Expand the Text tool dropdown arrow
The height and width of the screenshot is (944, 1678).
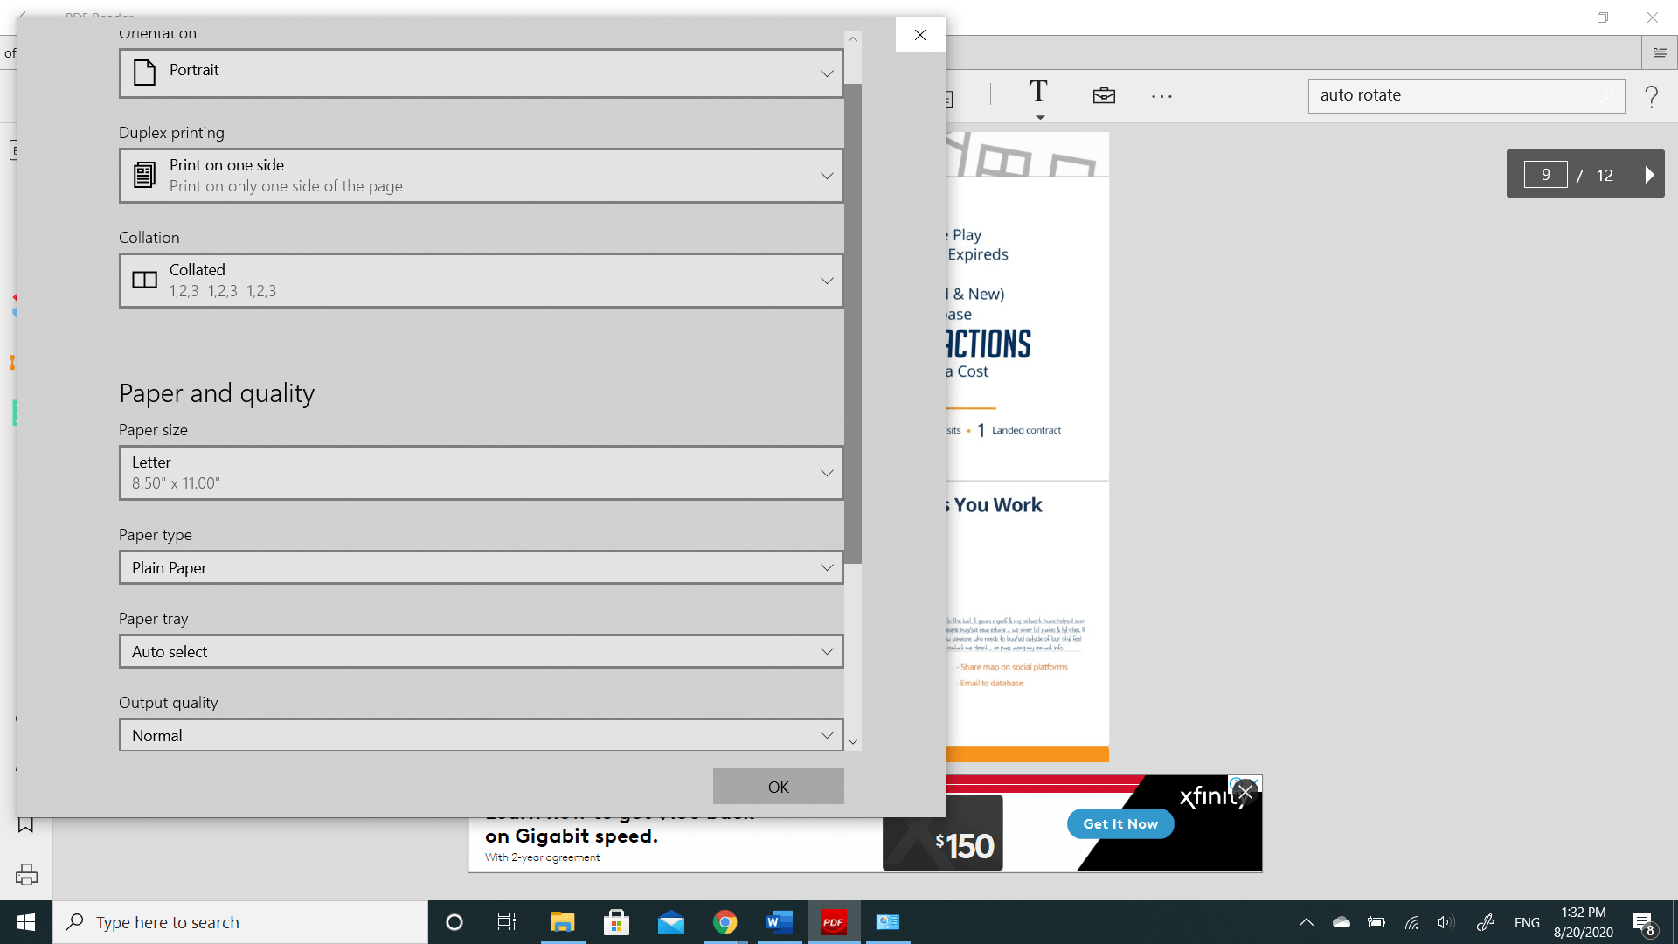point(1039,117)
